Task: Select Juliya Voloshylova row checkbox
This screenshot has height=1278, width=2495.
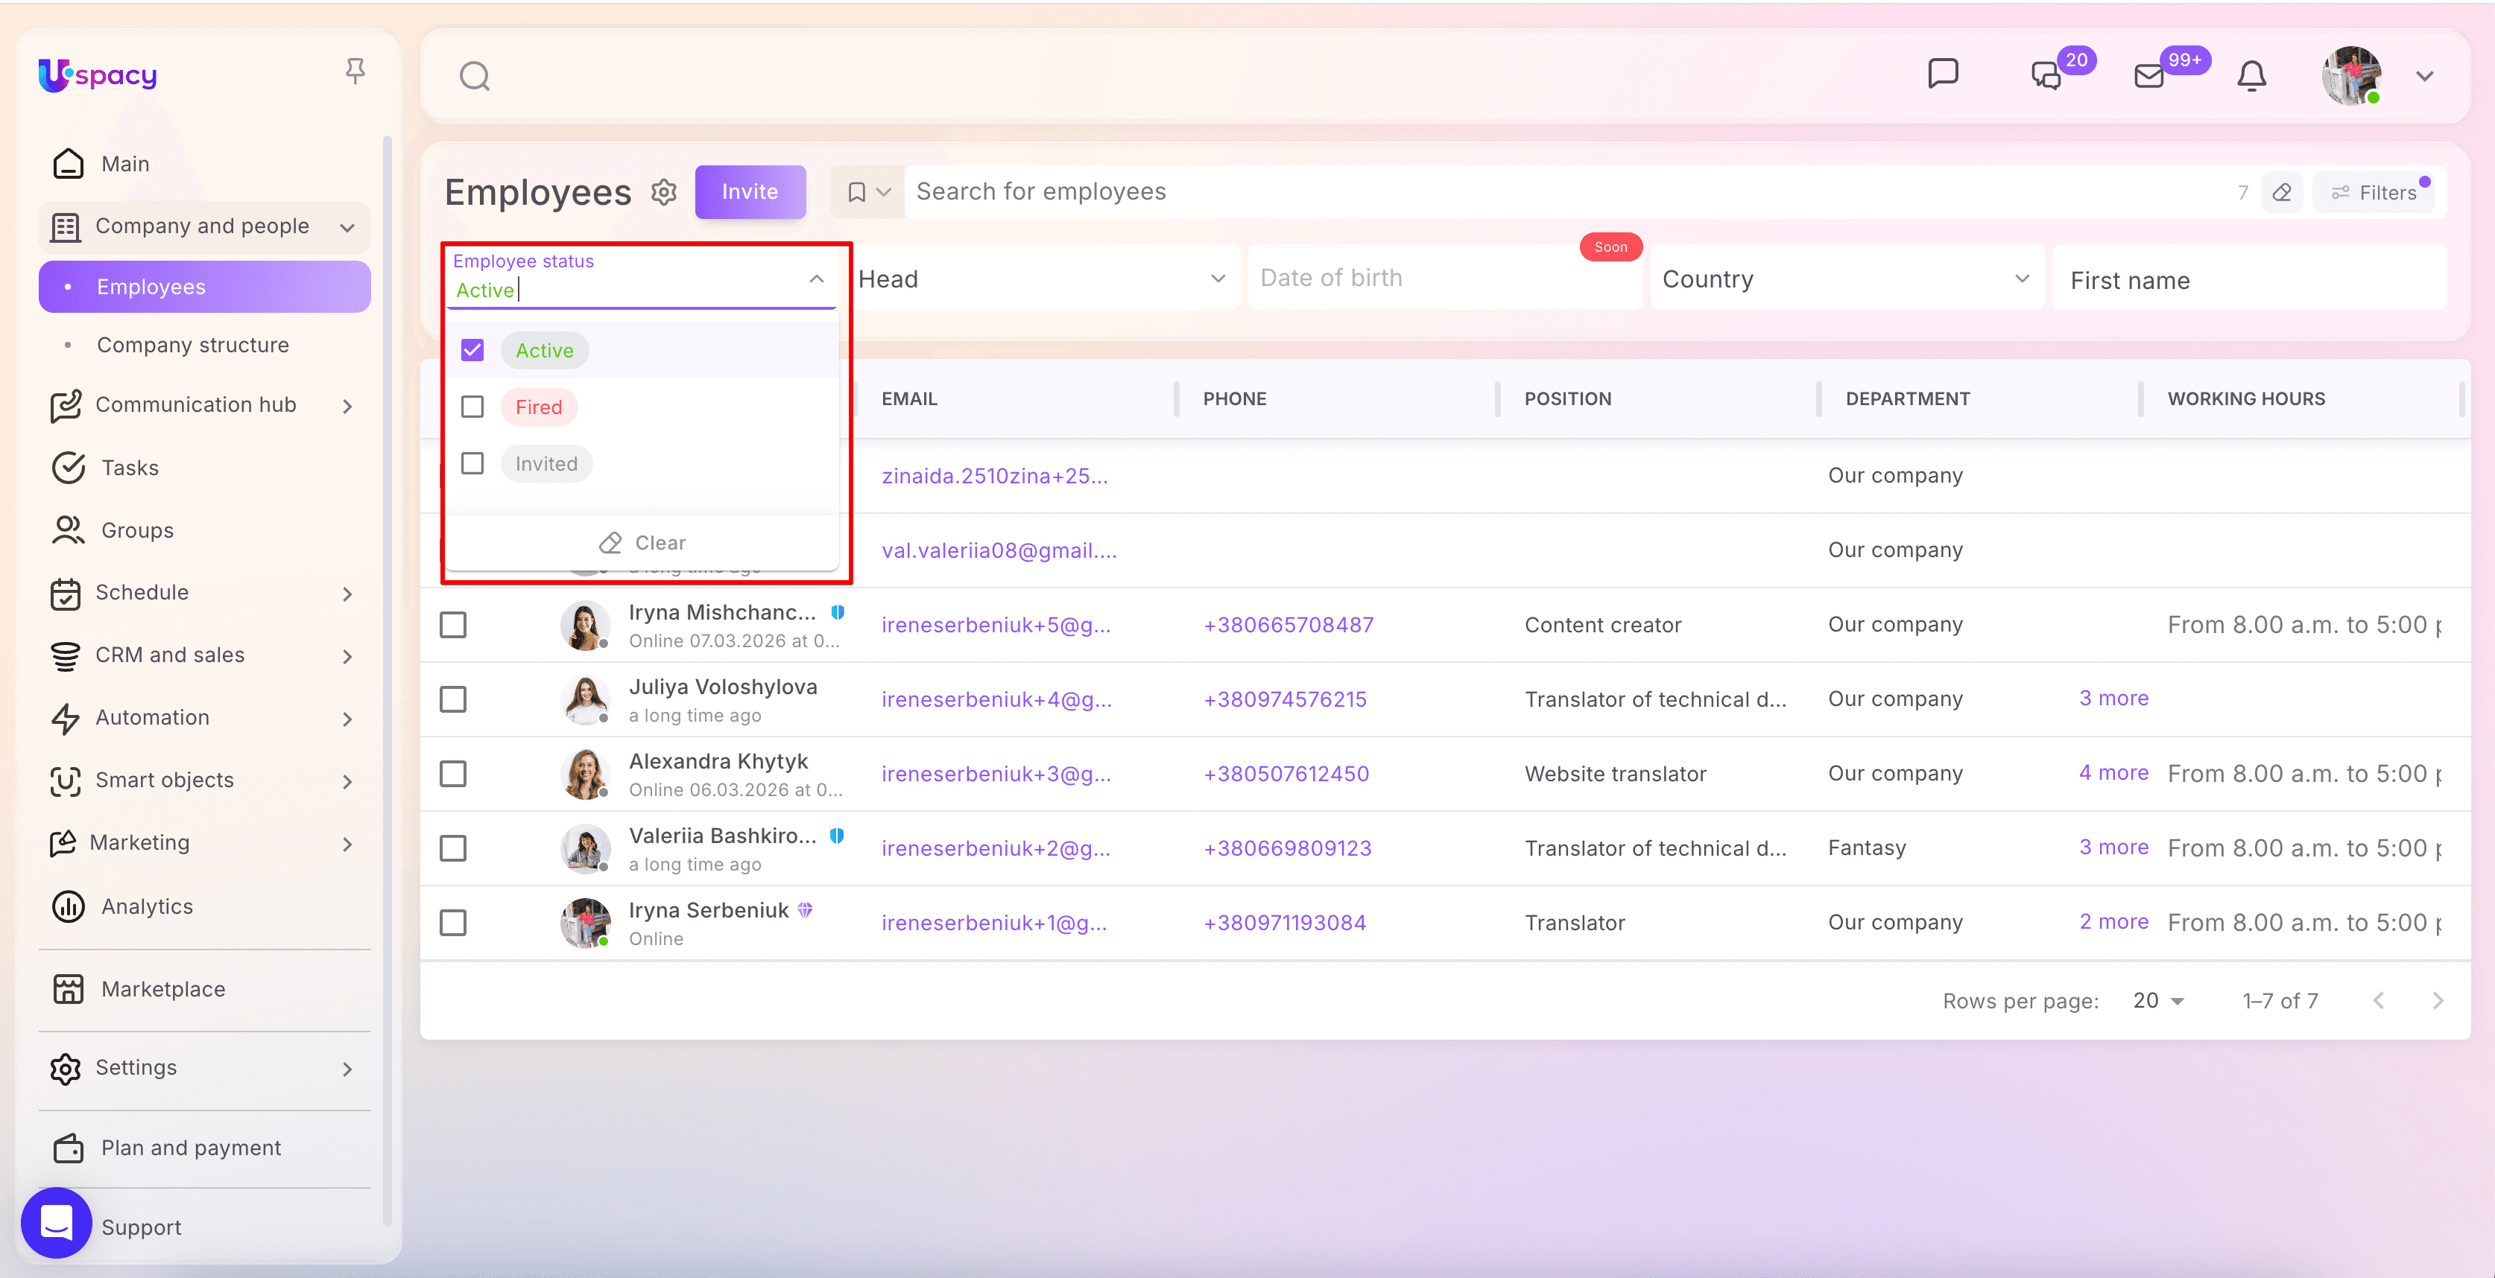Action: [x=453, y=699]
